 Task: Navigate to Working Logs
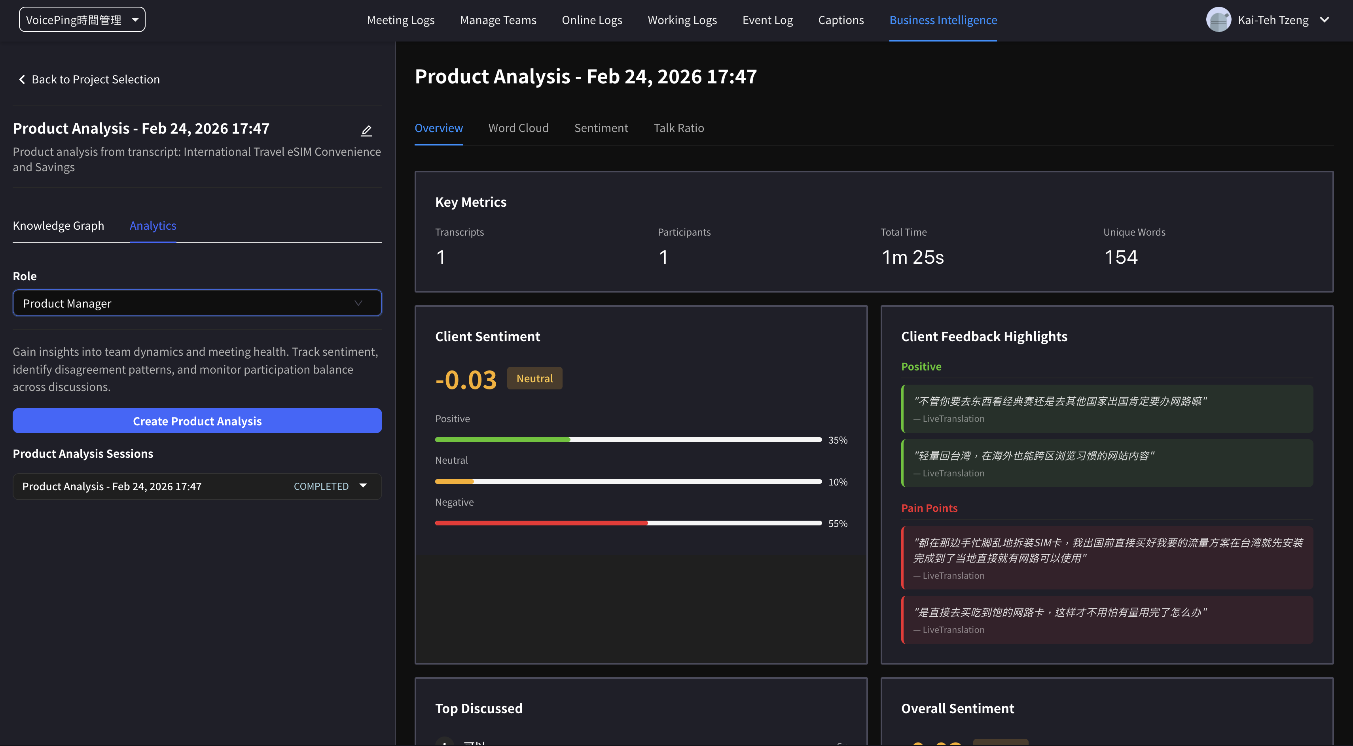coord(682,20)
